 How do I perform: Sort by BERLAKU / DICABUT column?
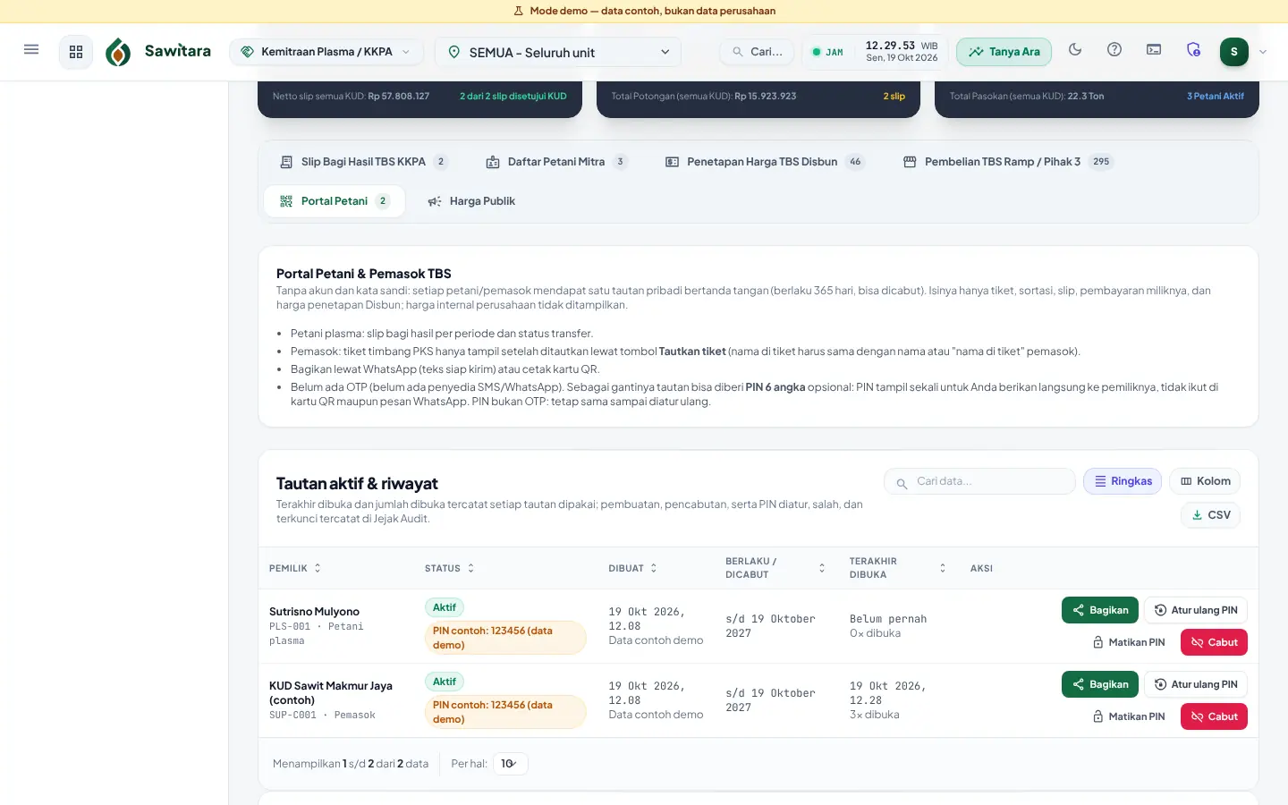775,568
